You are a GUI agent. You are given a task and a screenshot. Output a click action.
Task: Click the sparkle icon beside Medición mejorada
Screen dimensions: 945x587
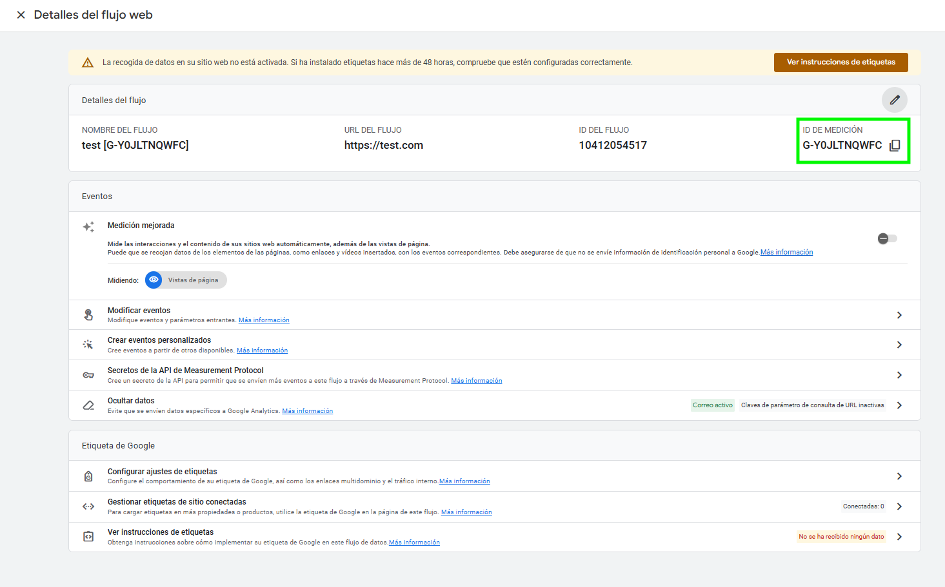click(88, 227)
